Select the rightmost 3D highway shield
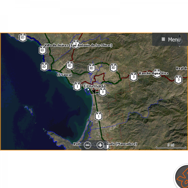Screen dimensions: 188x188 [113, 68]
